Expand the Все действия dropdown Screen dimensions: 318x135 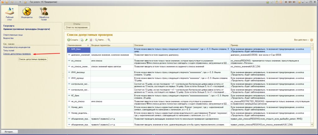pyautogui.click(x=301, y=40)
